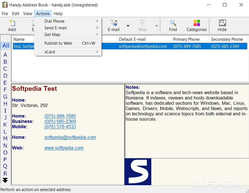Select the All index tab
The width and height of the screenshot is (249, 193).
tap(6, 46)
